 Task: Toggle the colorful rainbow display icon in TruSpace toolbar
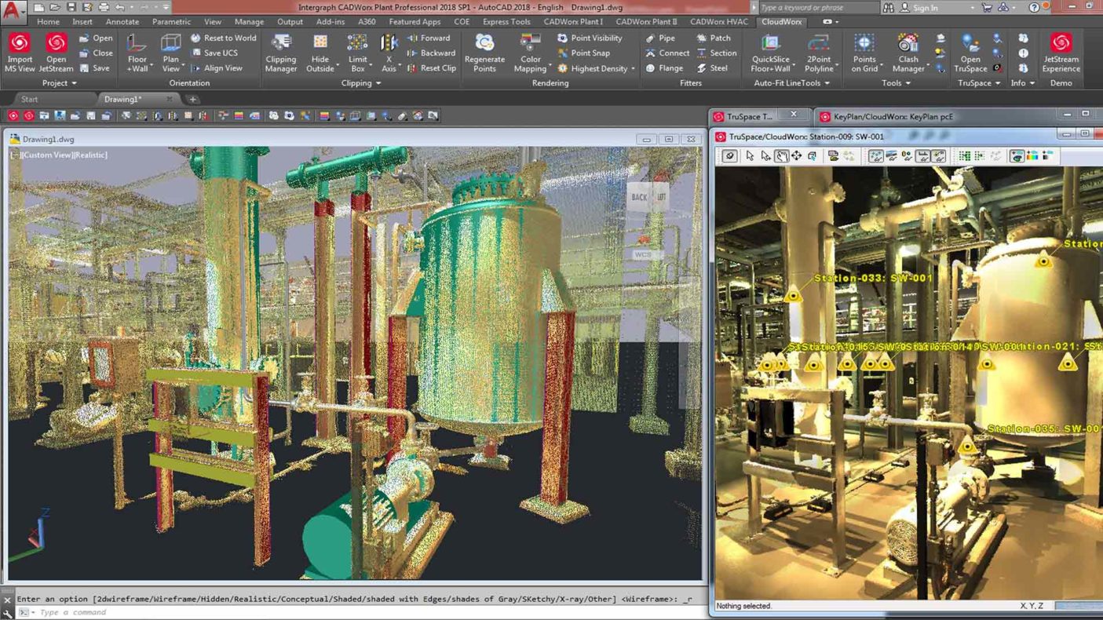point(1032,156)
